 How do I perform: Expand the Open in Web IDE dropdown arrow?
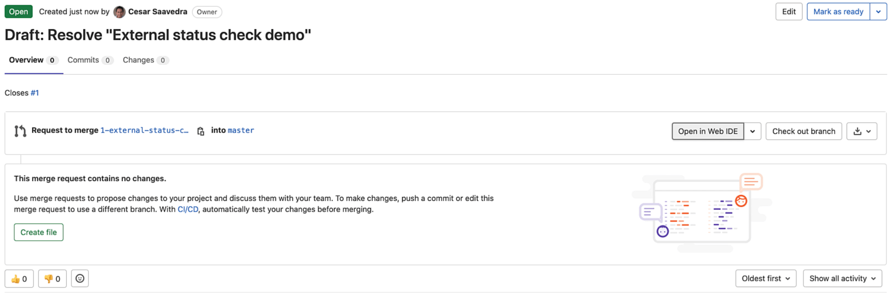click(752, 131)
